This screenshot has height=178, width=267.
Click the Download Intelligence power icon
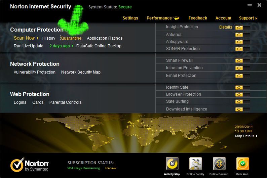239,109
